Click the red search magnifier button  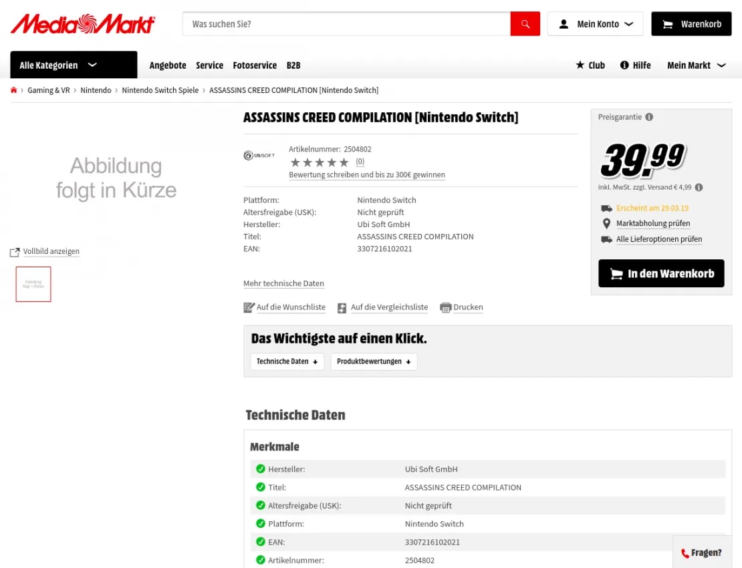(525, 24)
